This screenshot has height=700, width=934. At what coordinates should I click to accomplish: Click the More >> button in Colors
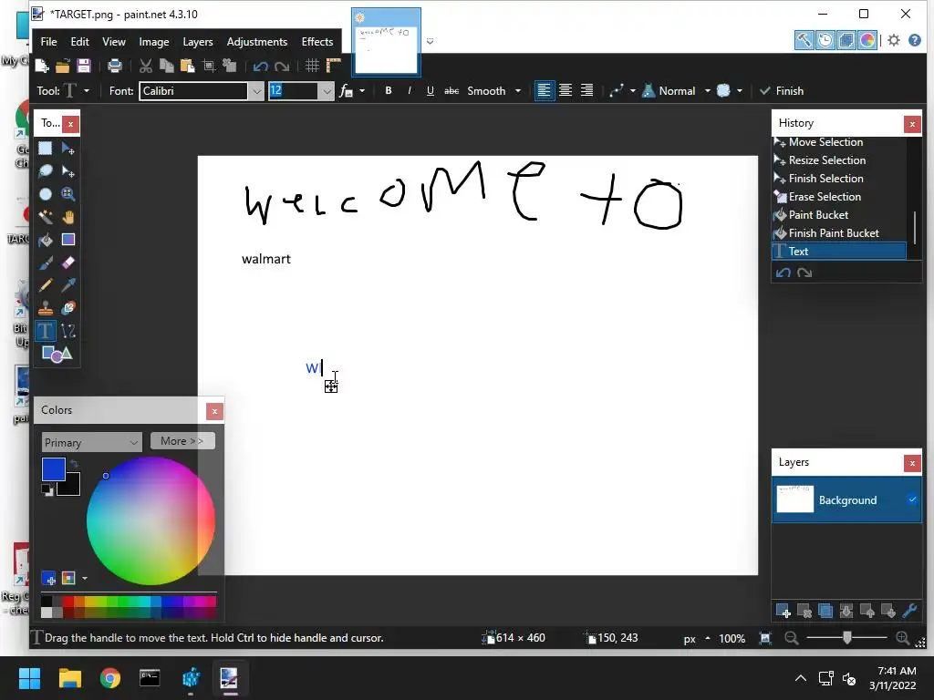click(x=182, y=441)
